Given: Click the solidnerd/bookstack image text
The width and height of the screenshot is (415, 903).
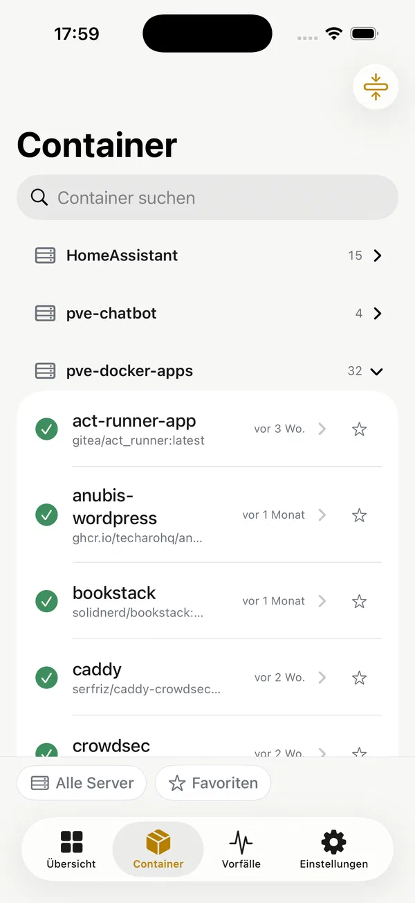Looking at the screenshot, I should pos(138,613).
